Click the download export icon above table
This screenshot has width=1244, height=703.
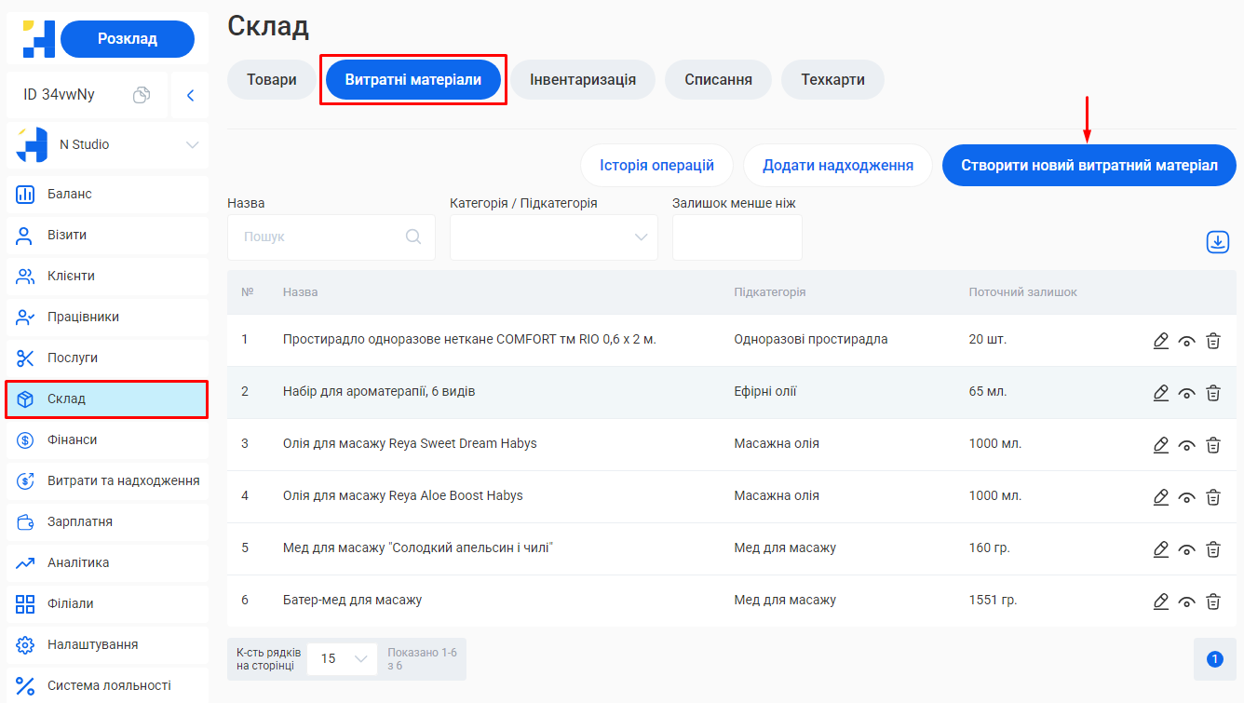(x=1217, y=242)
